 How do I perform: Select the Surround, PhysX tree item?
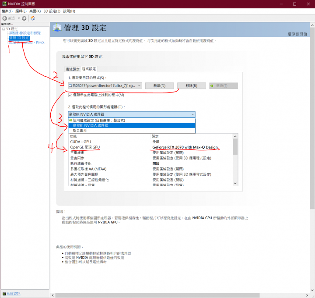27,43
